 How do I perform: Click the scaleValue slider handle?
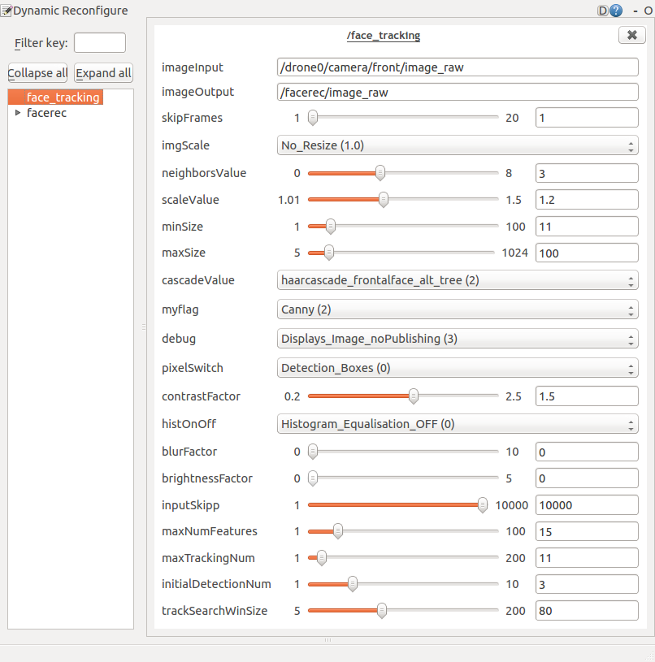383,199
